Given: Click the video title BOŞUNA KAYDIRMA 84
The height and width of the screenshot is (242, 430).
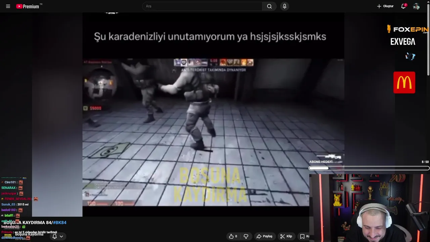Looking at the screenshot, I should click(28, 223).
